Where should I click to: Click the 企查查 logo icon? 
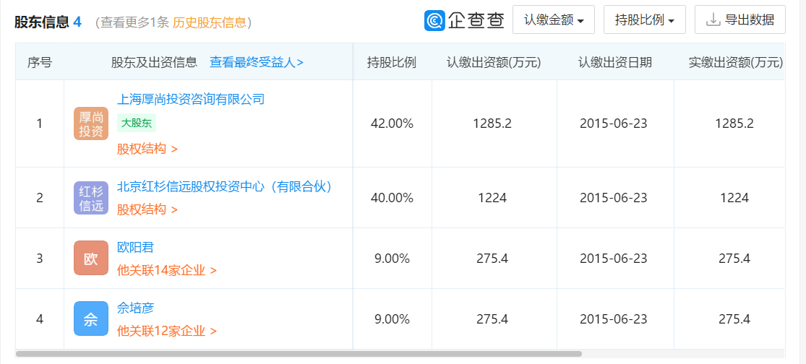[x=434, y=20]
